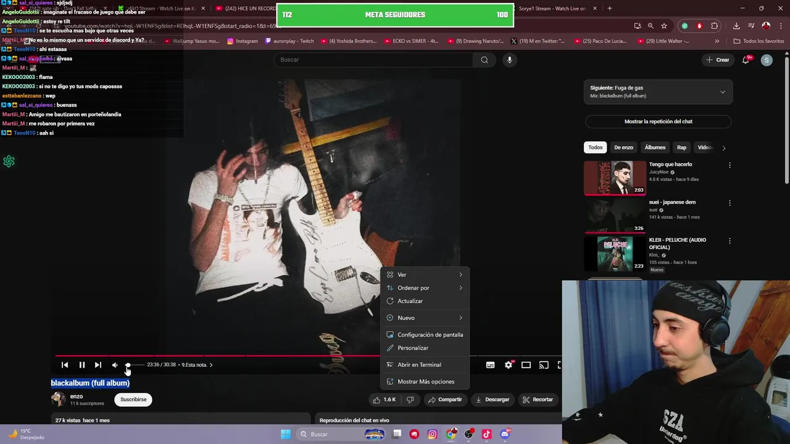Select the 'Rap' filter chip

(x=681, y=147)
